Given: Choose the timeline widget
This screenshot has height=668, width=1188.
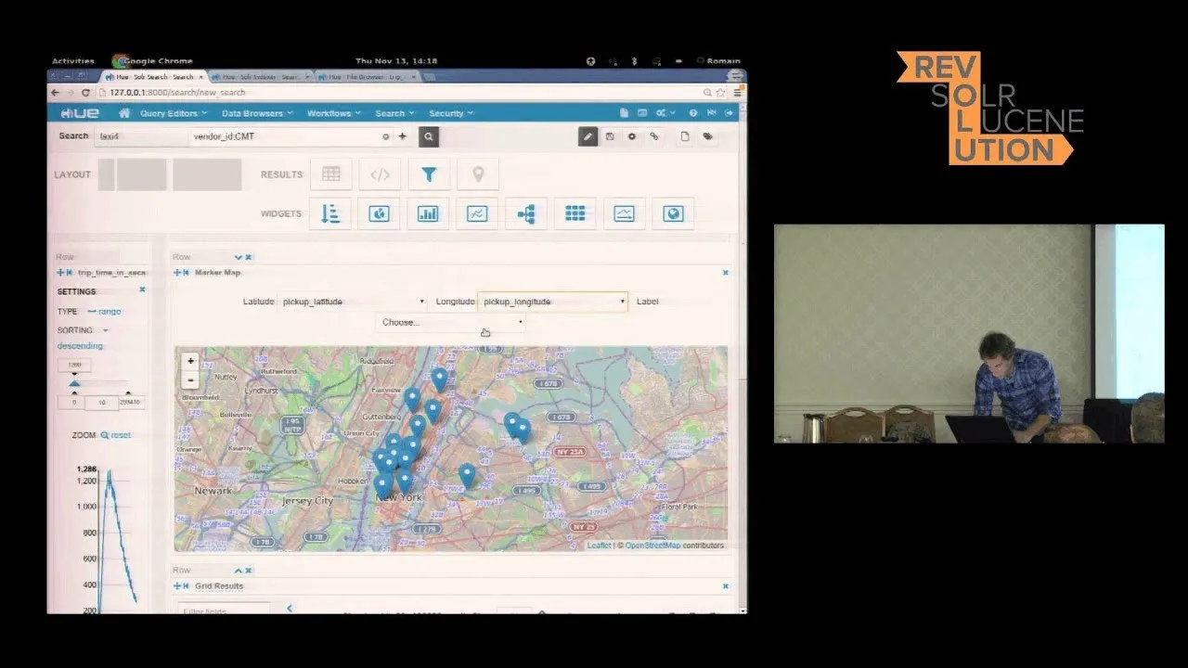Looking at the screenshot, I should 625,213.
